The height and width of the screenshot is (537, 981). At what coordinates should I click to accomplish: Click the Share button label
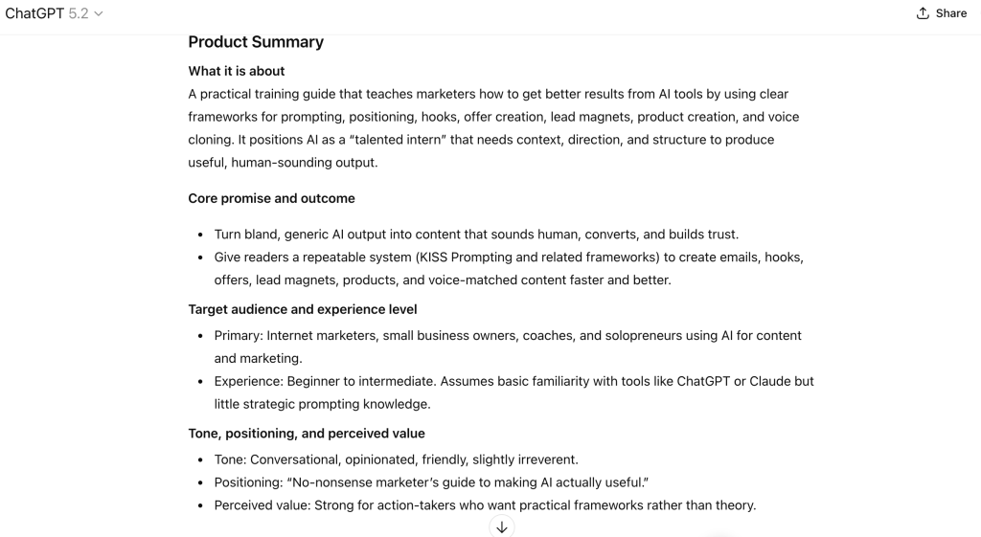pos(950,13)
